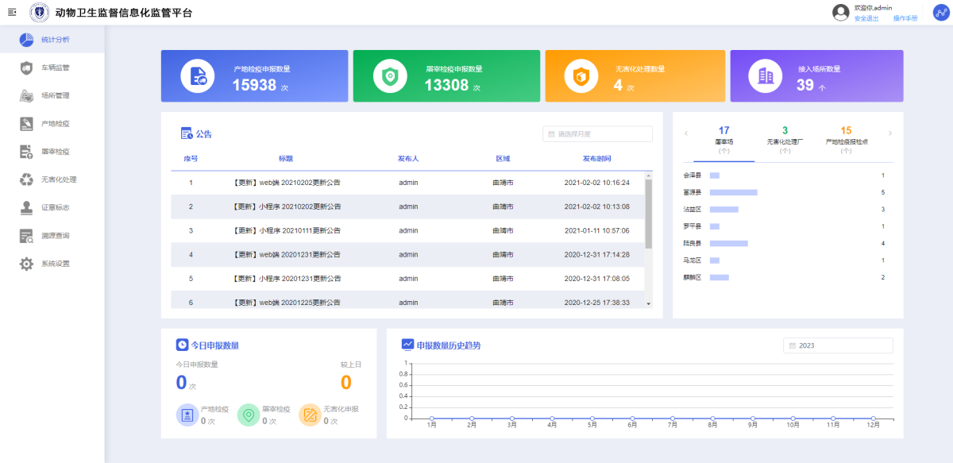
Task: Open the 车辆监管 vehicle monitoring sidebar icon
Action: tap(25, 68)
